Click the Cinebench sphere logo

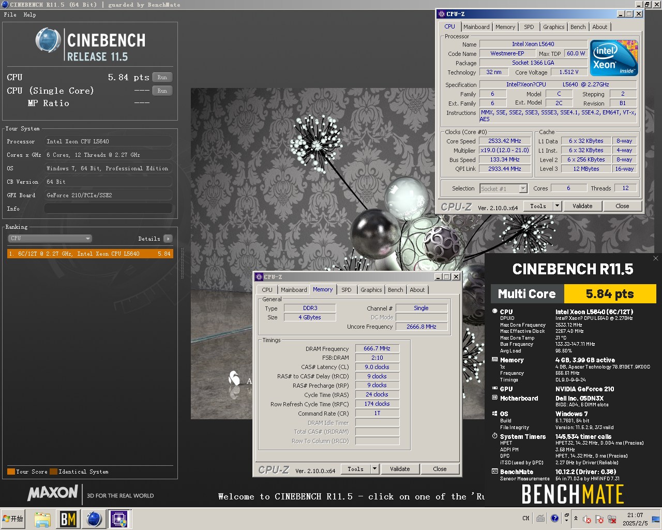[48, 40]
